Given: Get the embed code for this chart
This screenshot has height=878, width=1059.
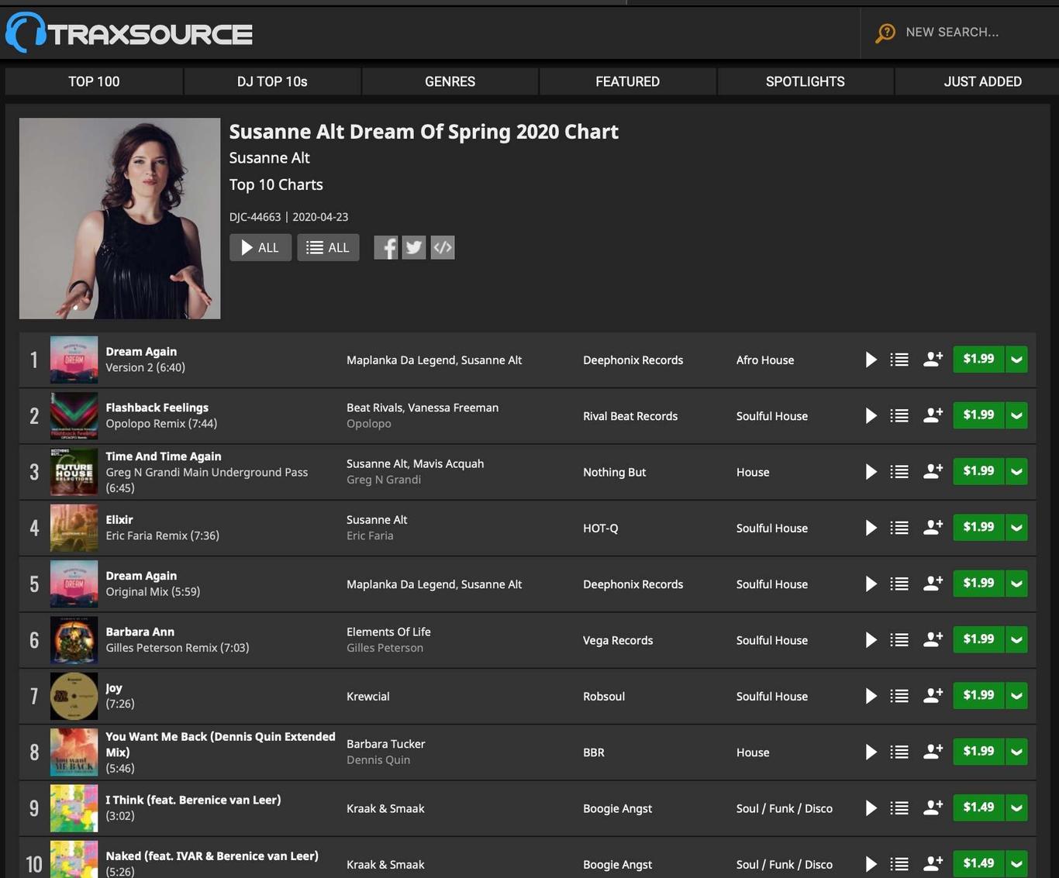Looking at the screenshot, I should click(443, 248).
